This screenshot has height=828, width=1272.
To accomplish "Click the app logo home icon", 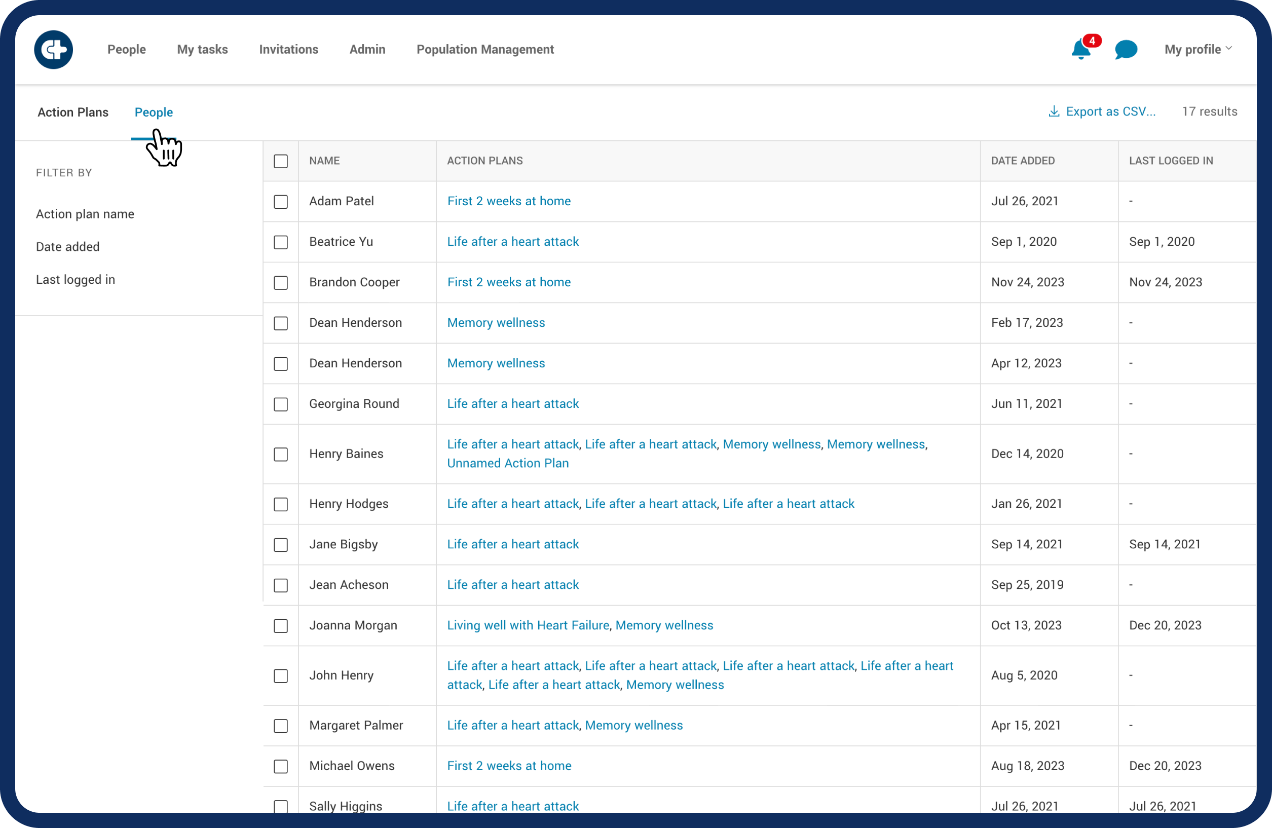I will [x=53, y=50].
